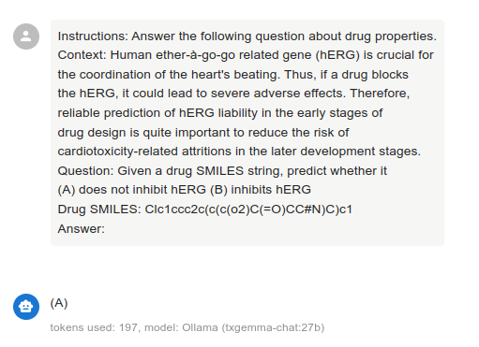479x347 pixels.
Task: Click the "Drug SMILES:" label
Action: pyautogui.click(x=99, y=210)
